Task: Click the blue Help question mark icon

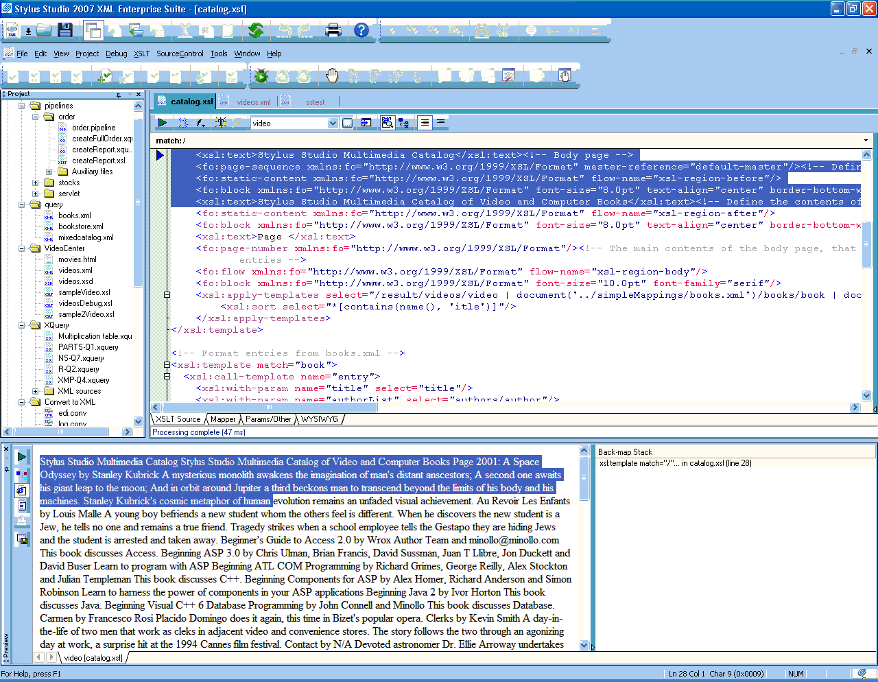Action: pyautogui.click(x=361, y=30)
